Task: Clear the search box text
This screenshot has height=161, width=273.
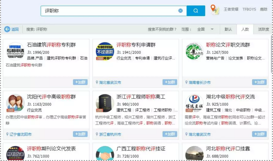Action: 180,11
